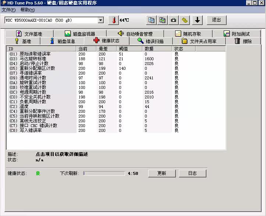This screenshot has width=266, height=216.
Task: Select row (03) 马达旋转标准
Action: click(x=116, y=59)
